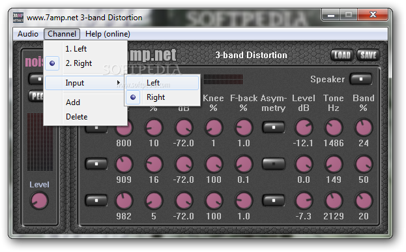406x252 pixels.
Task: Click the 'Band %' column header
Action: pos(364,103)
